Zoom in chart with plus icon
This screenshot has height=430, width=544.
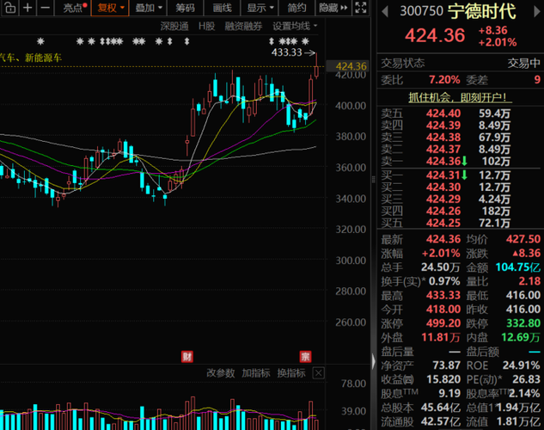28,7
